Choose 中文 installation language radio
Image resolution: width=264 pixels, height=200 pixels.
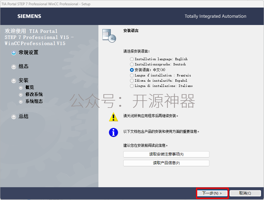tap(132, 70)
